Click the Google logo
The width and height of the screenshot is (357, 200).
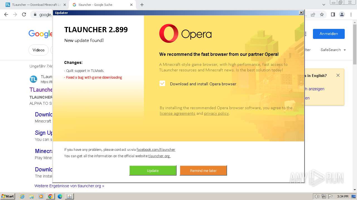pyautogui.click(x=40, y=34)
